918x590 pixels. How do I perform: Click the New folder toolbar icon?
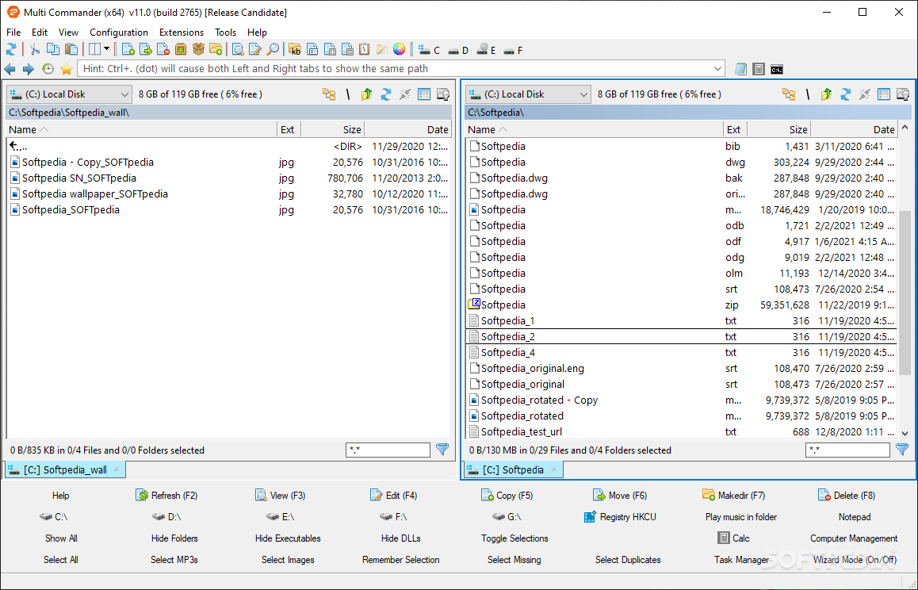216,50
